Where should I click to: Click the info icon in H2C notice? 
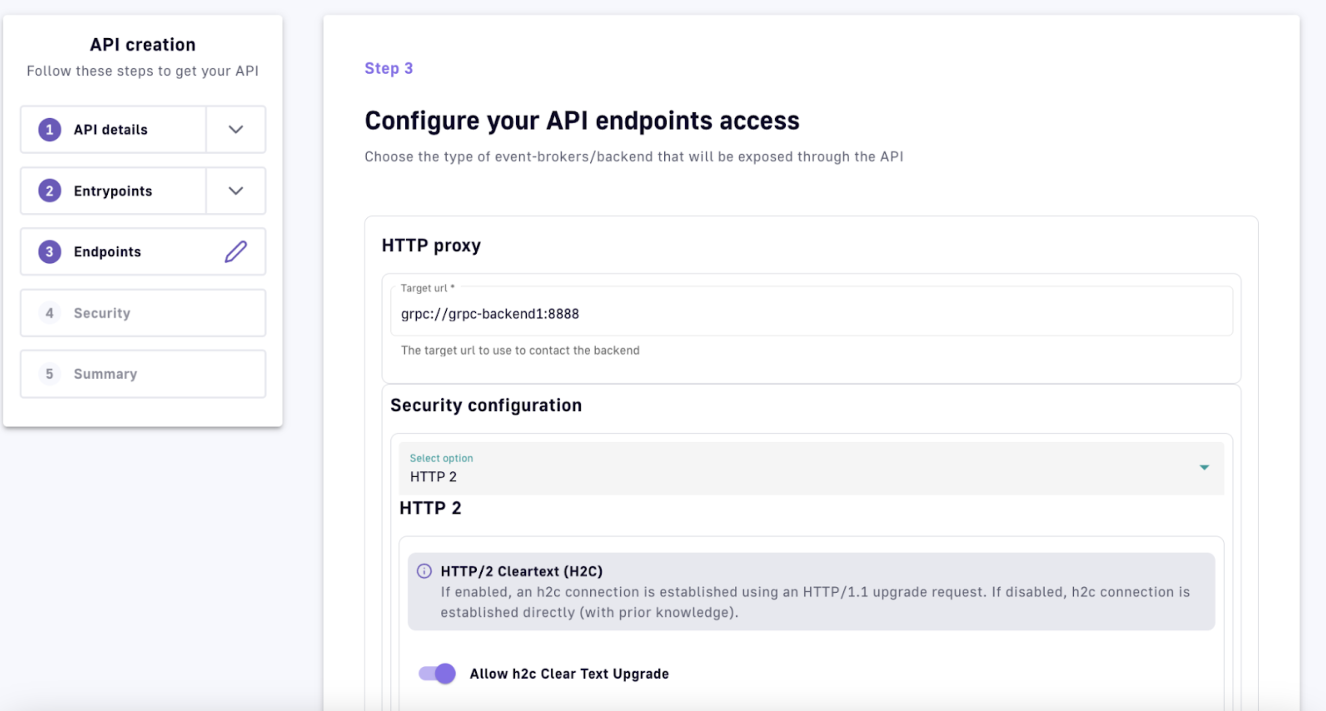[x=424, y=571]
